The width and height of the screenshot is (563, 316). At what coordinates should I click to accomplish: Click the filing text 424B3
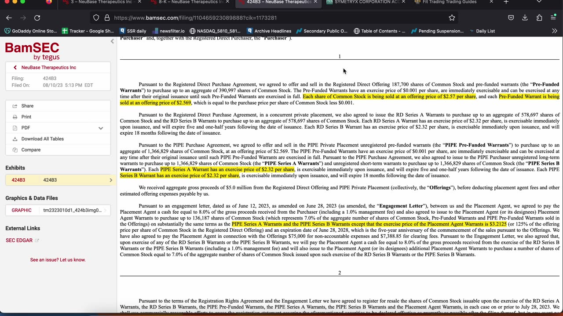50,79
